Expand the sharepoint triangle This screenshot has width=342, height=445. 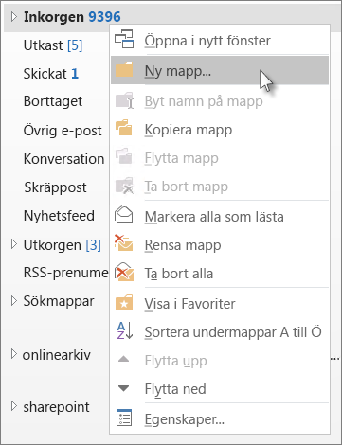[x=13, y=406]
